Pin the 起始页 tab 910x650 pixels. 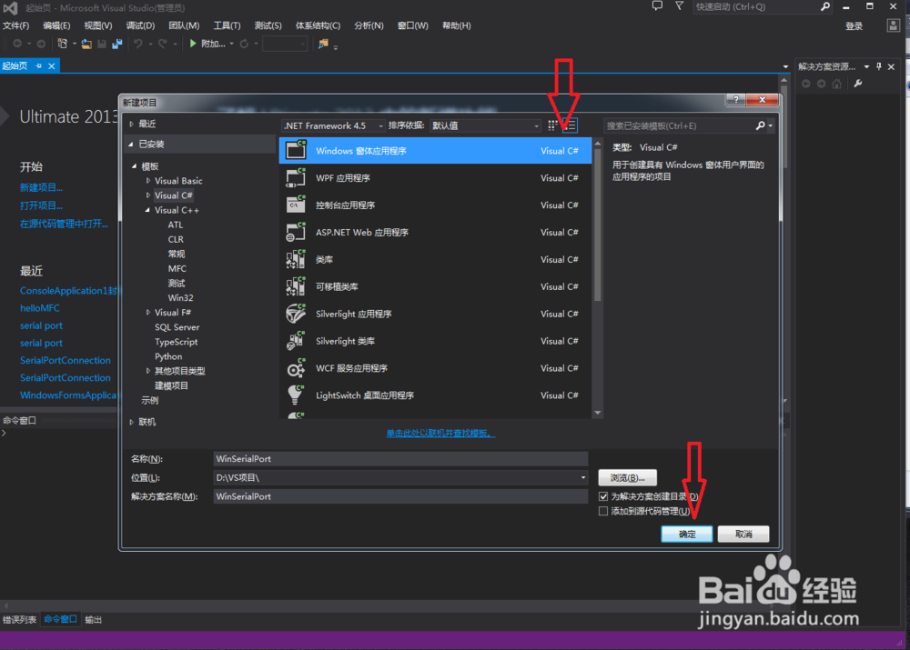39,66
